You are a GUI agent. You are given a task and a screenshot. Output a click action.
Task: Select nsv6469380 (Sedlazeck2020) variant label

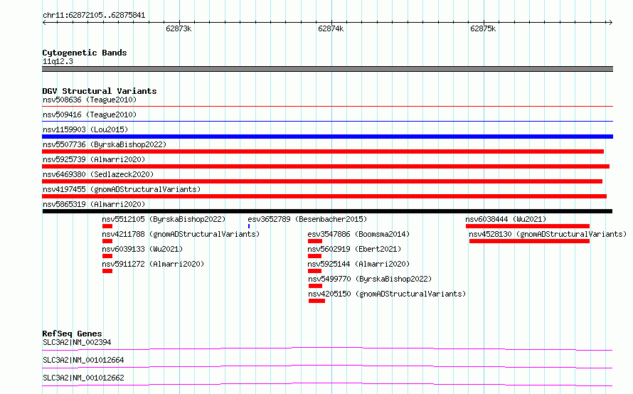(x=98, y=174)
